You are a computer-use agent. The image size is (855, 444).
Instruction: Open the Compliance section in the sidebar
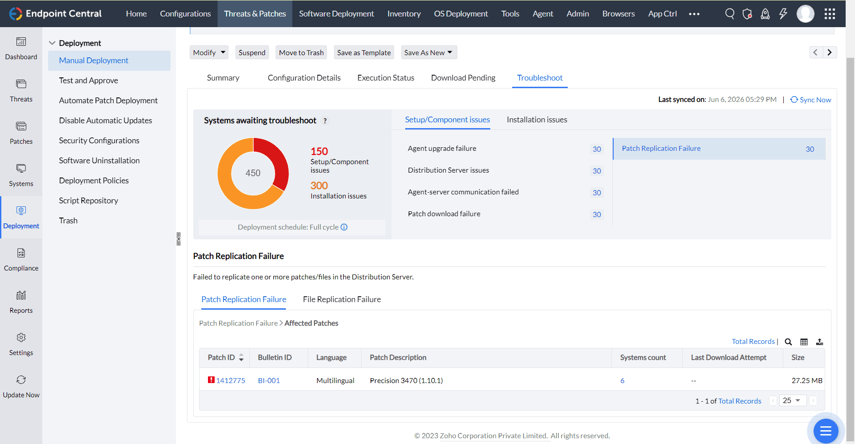(21, 259)
